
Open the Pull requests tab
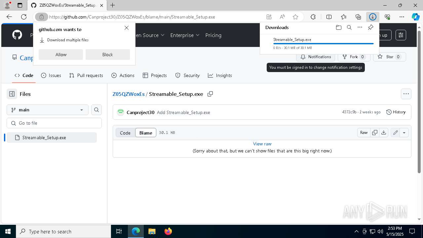pos(86,75)
